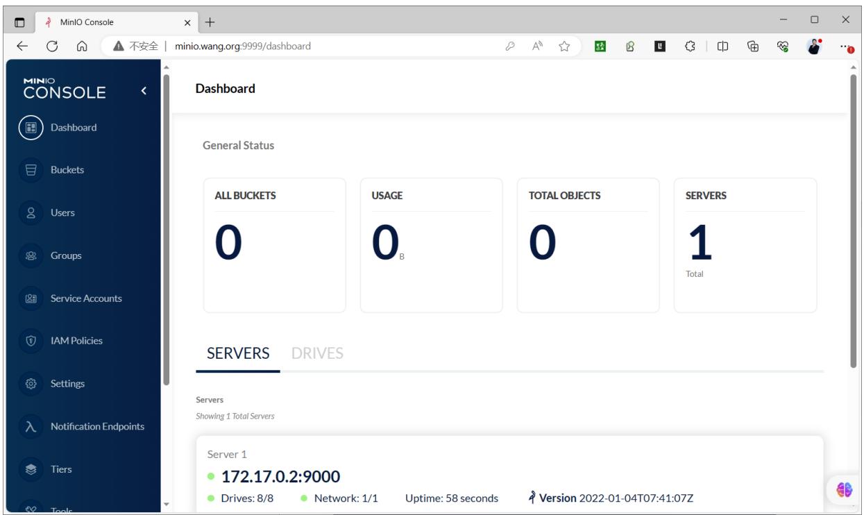Click the Groups icon in sidebar

[31, 255]
